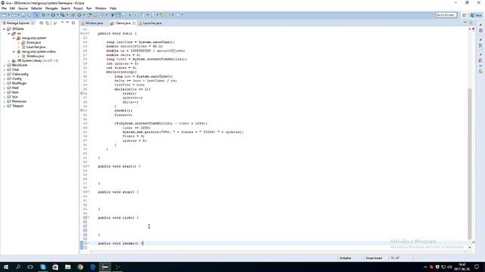This screenshot has width=485, height=272.
Task: Click Link with Editor icon in Package Explorer
Action: pos(47,23)
